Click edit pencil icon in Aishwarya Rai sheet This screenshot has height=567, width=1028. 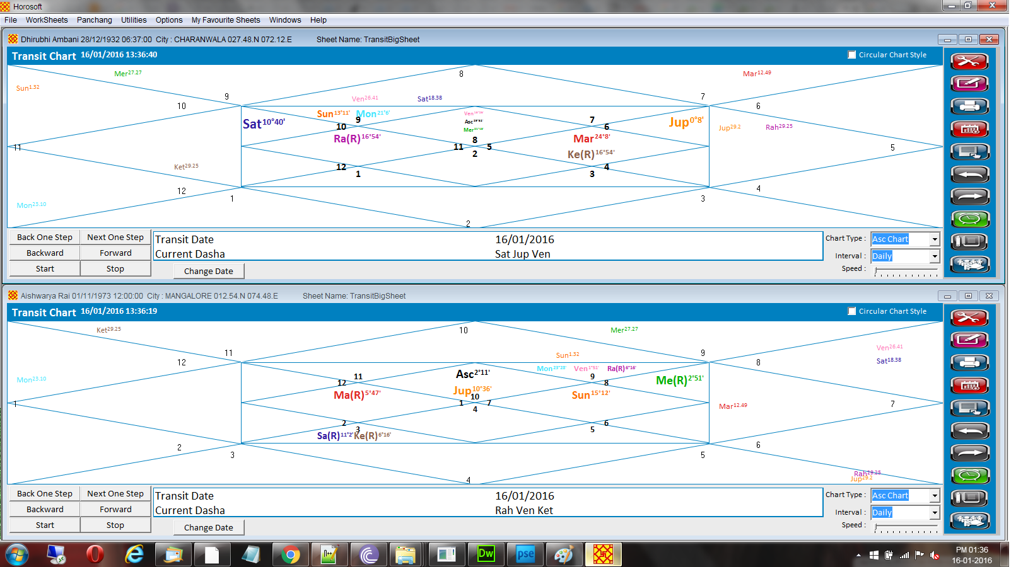coord(969,340)
